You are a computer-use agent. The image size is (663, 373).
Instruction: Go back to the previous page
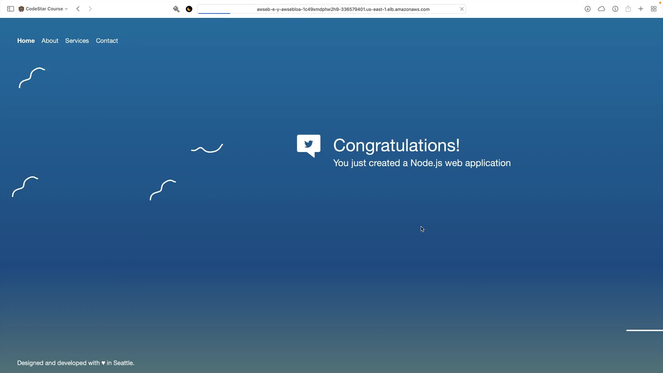coord(78,9)
